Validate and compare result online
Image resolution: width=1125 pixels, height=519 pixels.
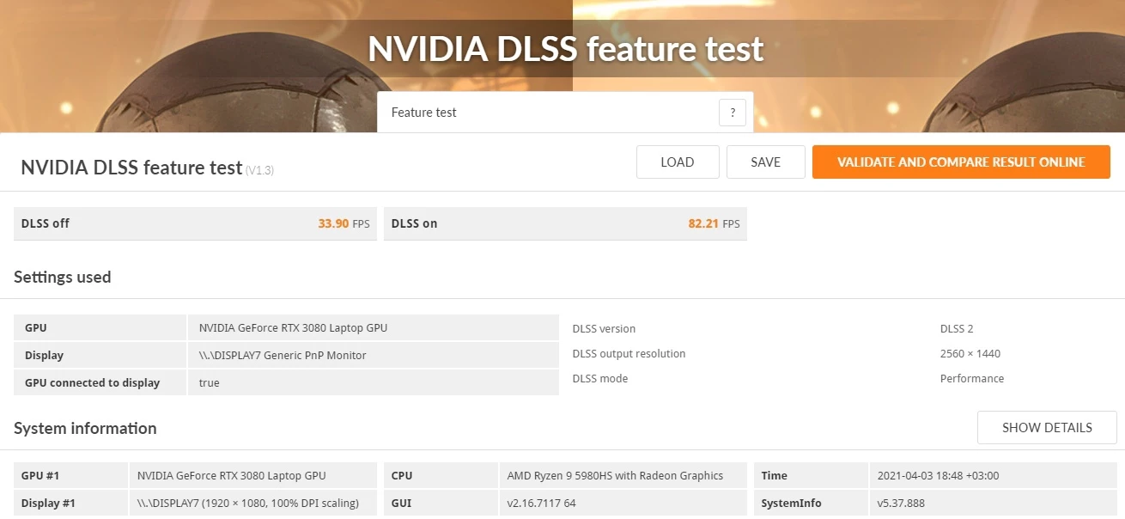click(961, 162)
